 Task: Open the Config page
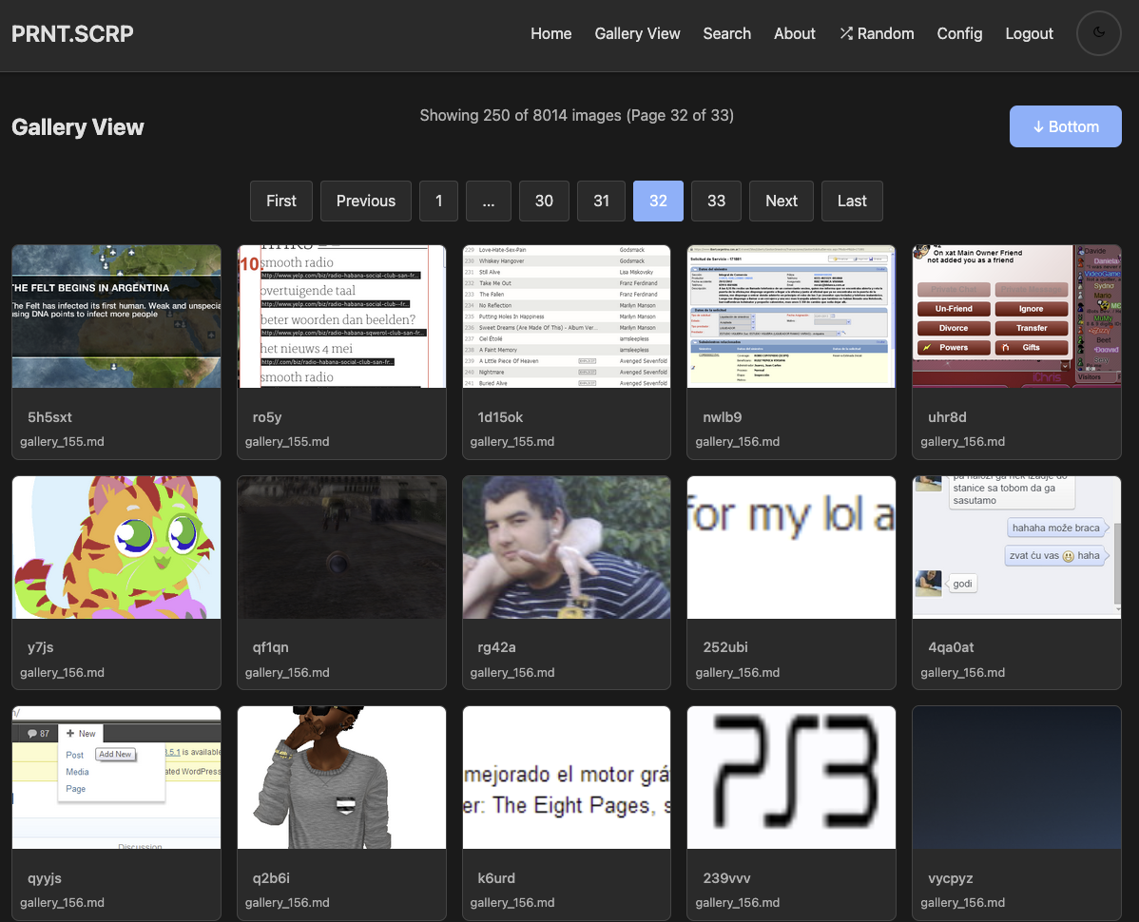click(959, 33)
